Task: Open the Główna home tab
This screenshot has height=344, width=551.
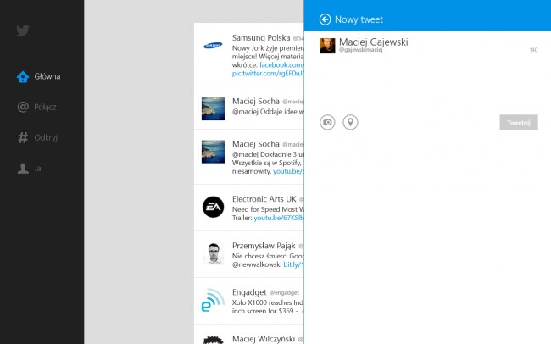Action: [39, 76]
